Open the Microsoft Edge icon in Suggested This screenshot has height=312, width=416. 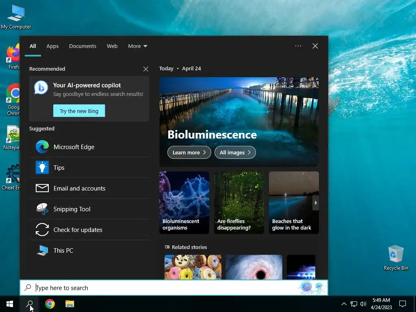pos(42,147)
